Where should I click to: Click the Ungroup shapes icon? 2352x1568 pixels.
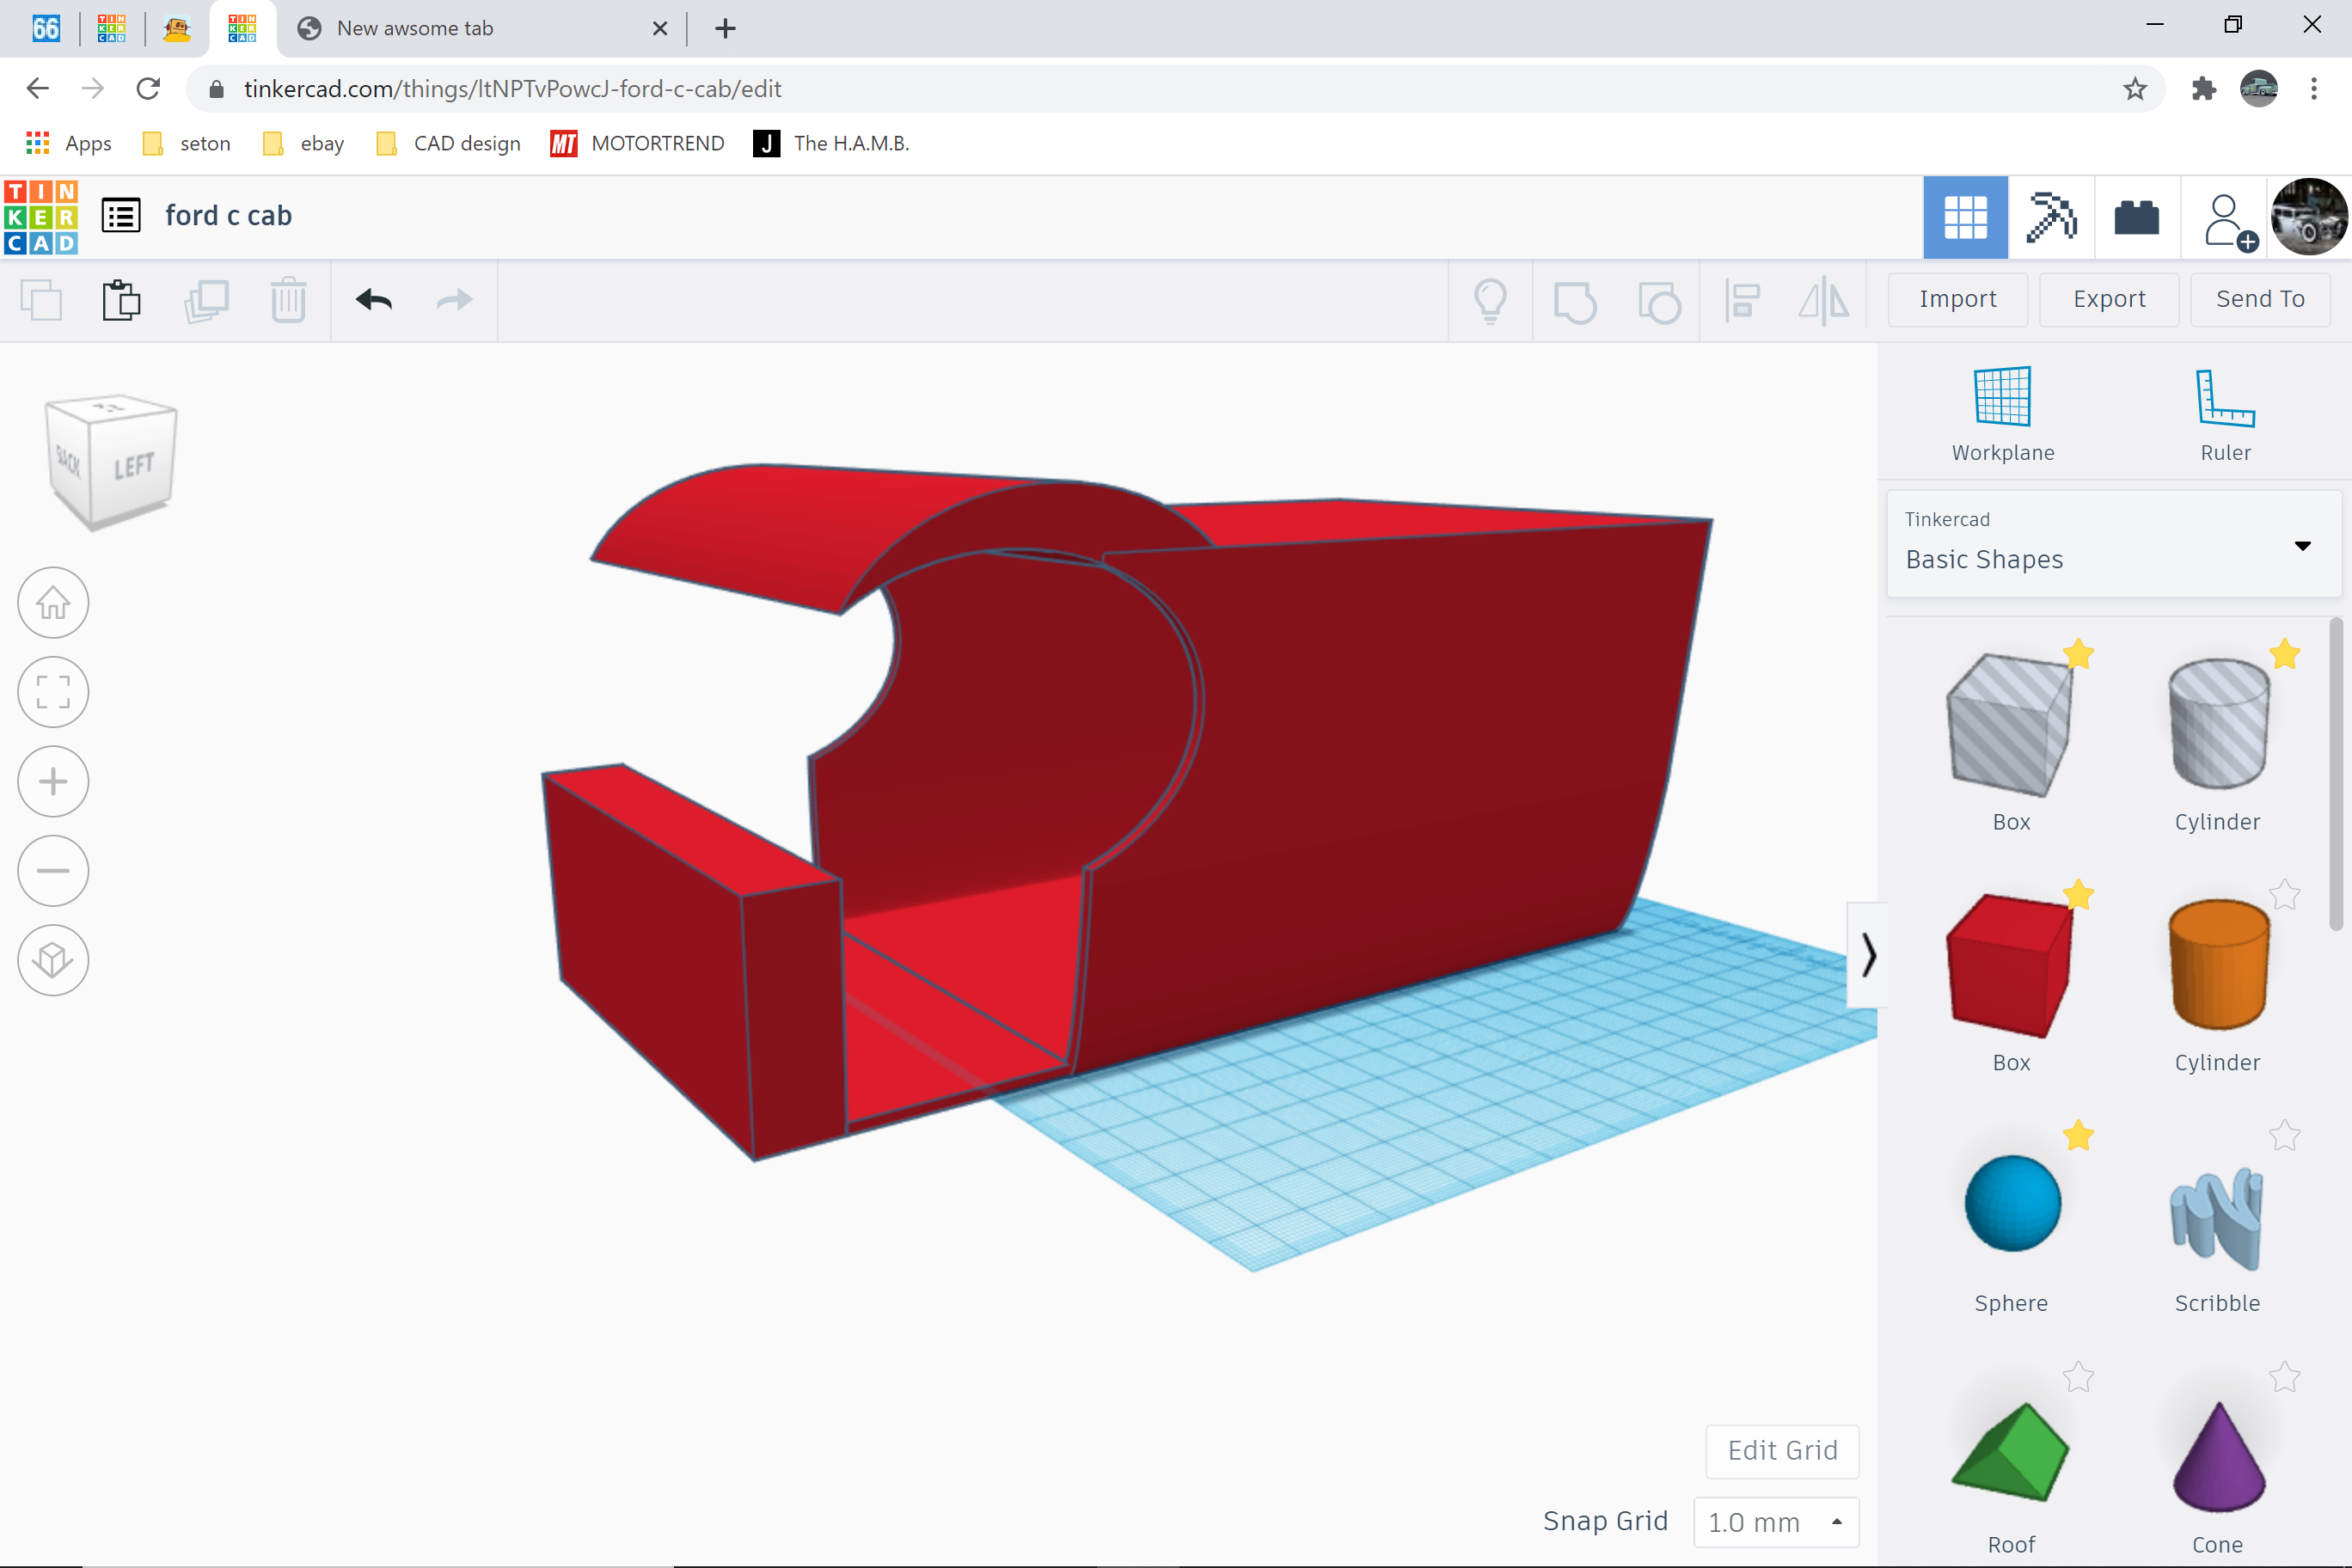(x=1659, y=301)
